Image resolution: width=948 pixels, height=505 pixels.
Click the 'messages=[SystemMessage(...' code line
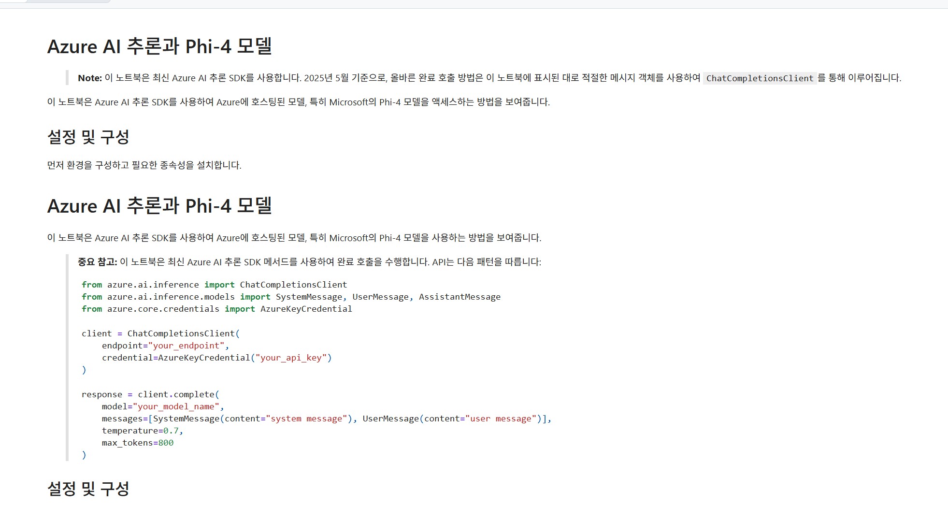pos(326,418)
